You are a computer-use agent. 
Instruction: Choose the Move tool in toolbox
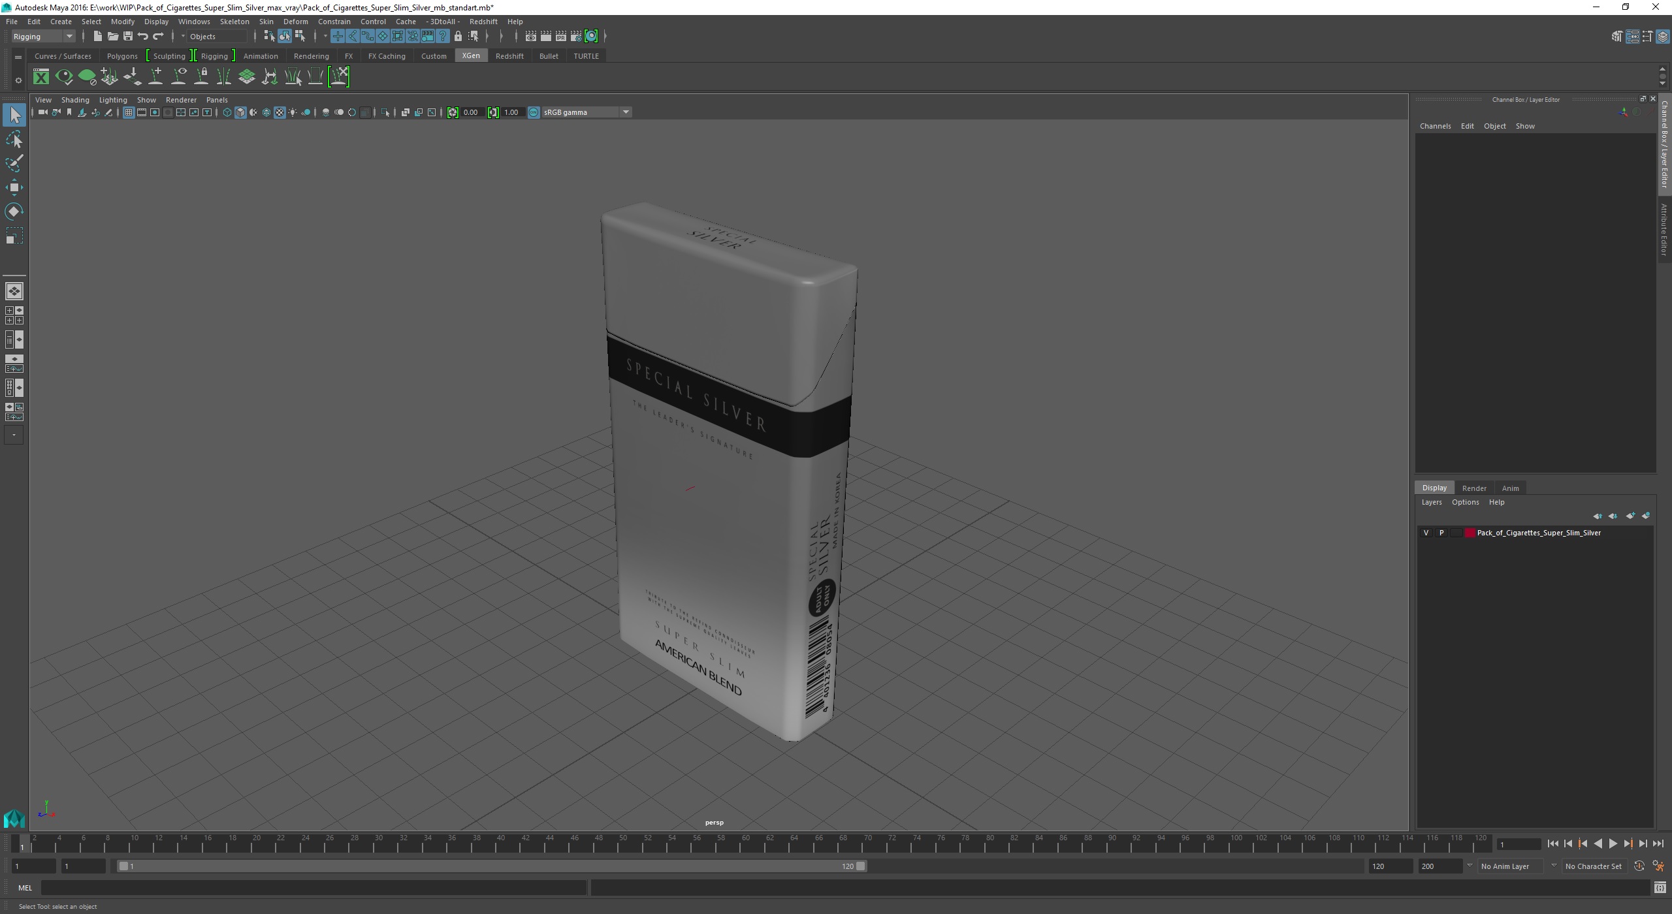pyautogui.click(x=14, y=187)
